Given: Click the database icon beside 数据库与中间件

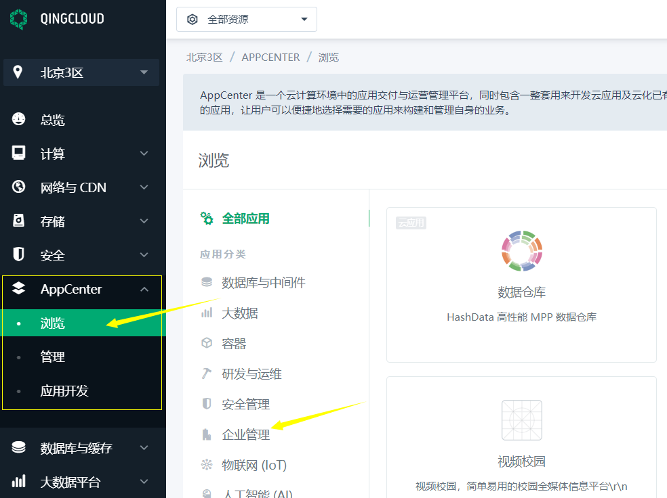Looking at the screenshot, I should pos(207,282).
